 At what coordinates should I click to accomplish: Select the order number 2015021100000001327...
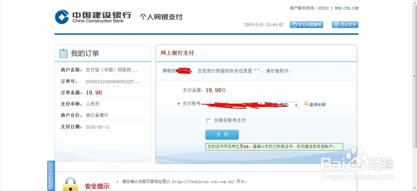pos(113,81)
